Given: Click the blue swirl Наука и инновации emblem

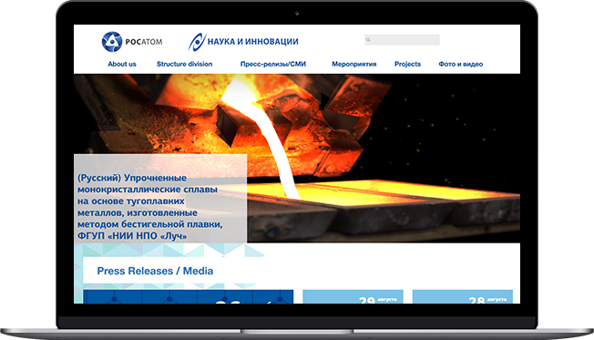Looking at the screenshot, I should tap(197, 42).
